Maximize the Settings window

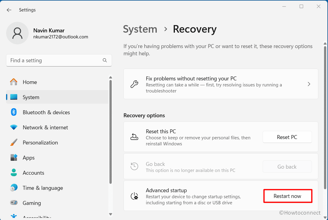(301, 6)
